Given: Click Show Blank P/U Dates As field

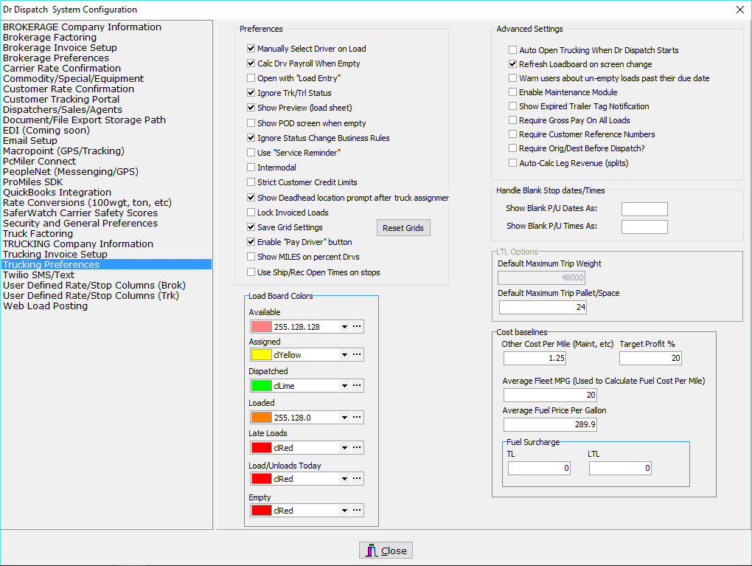Looking at the screenshot, I should [644, 209].
